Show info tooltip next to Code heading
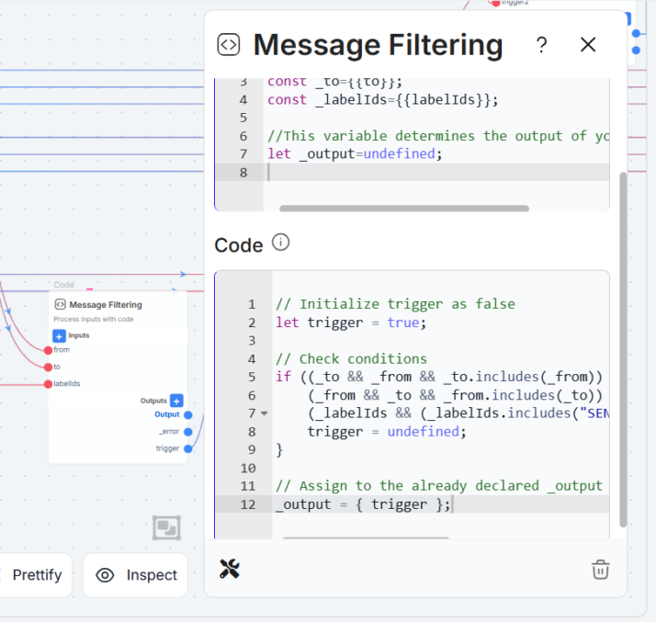The image size is (656, 622). 280,243
